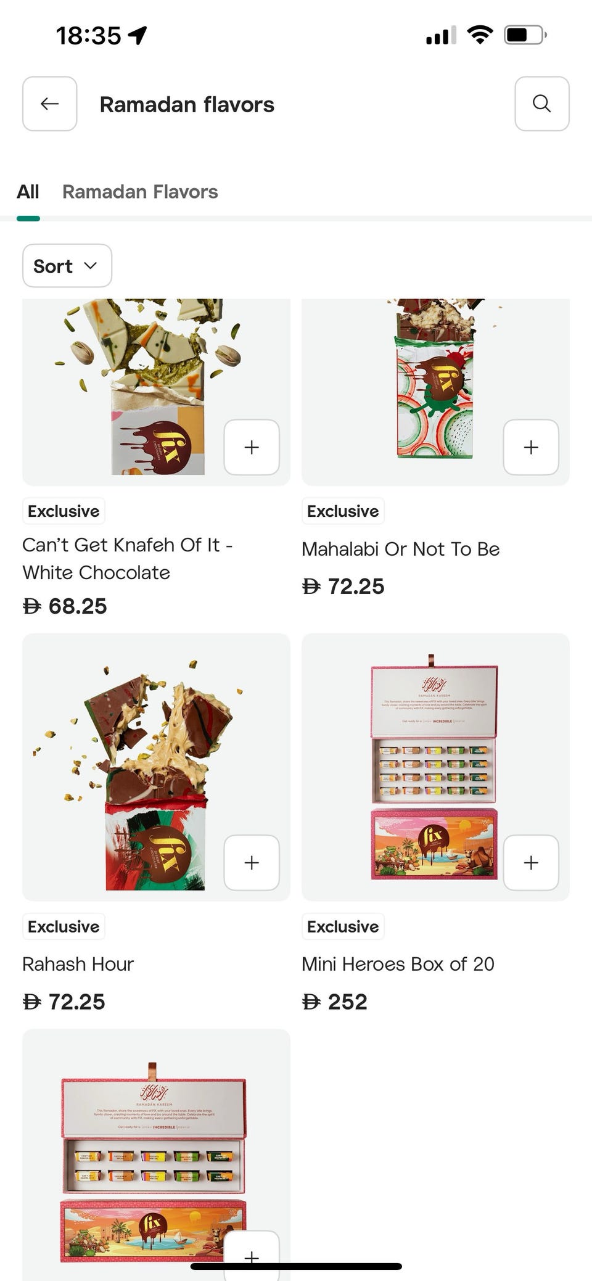
Task: Check battery icon in status bar
Action: [x=525, y=35]
